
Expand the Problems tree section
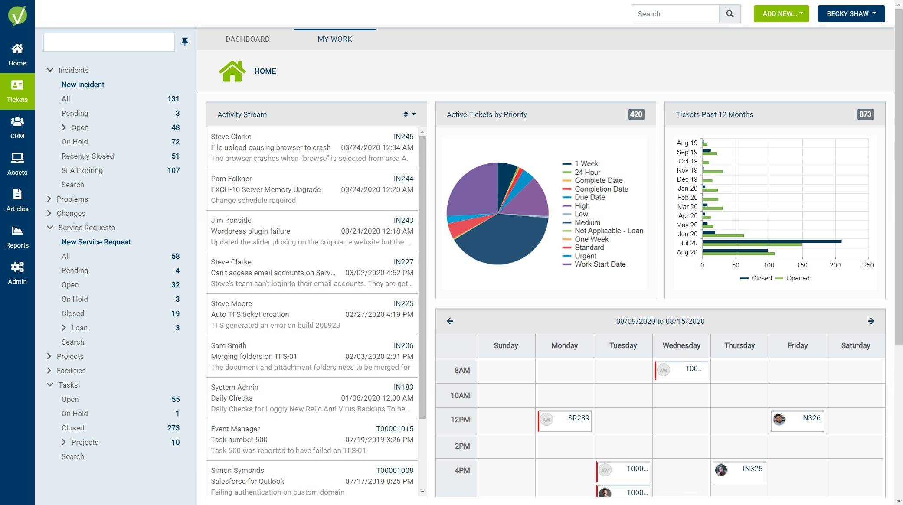[x=49, y=199]
